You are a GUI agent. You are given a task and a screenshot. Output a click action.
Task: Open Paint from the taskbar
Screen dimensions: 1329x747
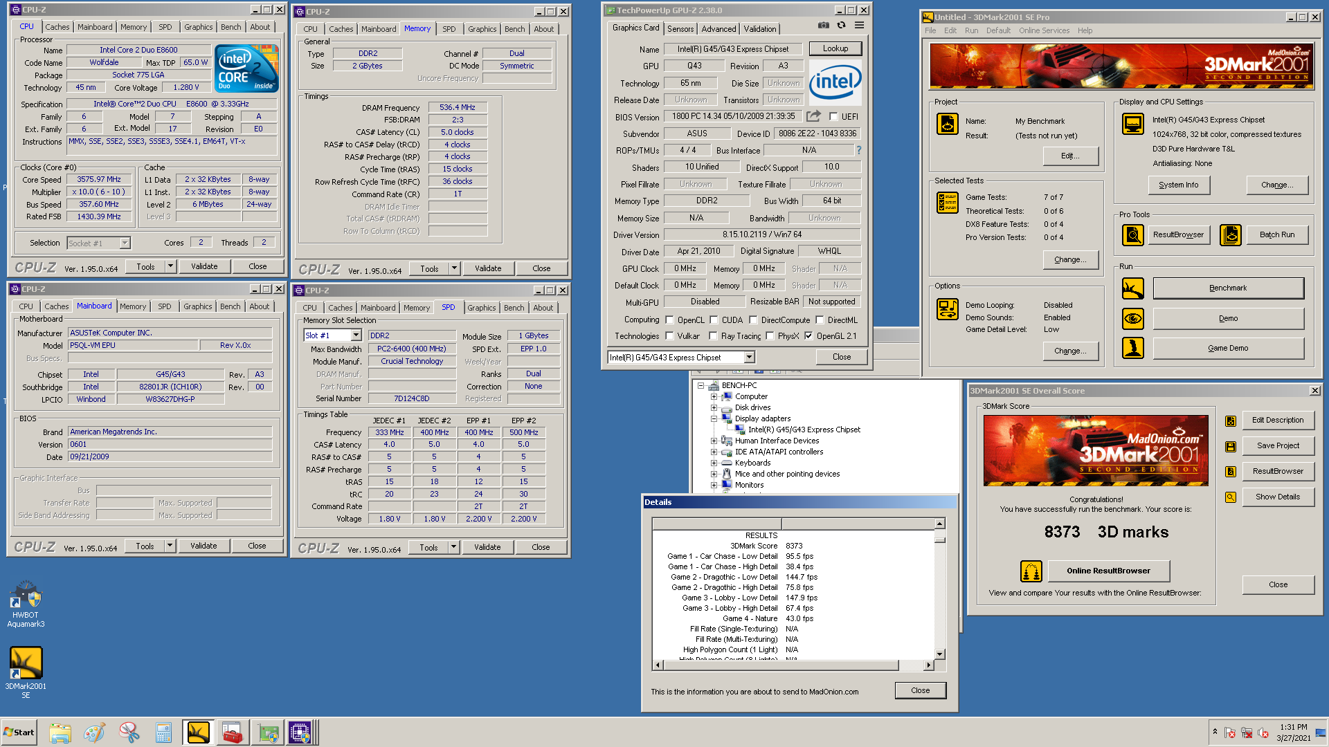pyautogui.click(x=94, y=732)
